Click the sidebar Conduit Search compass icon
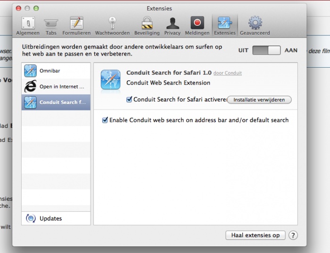The width and height of the screenshot is (330, 253). pyautogui.click(x=30, y=102)
